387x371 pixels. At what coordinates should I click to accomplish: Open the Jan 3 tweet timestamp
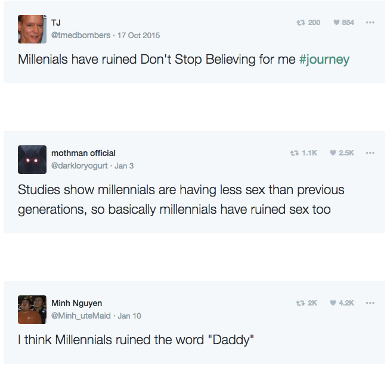click(124, 166)
